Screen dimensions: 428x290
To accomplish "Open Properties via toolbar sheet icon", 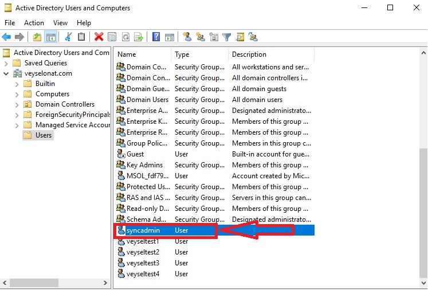I will (x=112, y=37).
